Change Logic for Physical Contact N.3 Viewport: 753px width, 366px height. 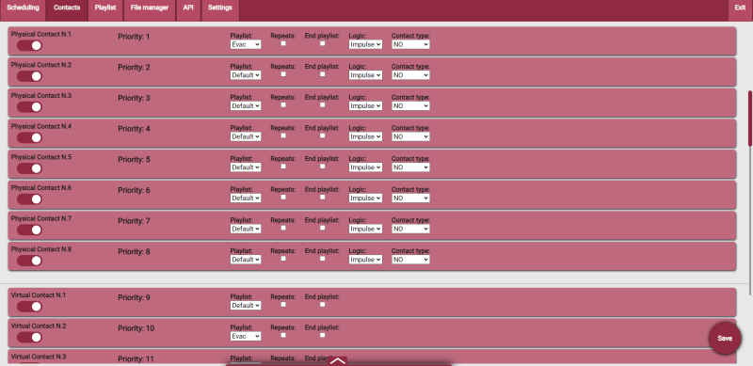[x=365, y=105]
